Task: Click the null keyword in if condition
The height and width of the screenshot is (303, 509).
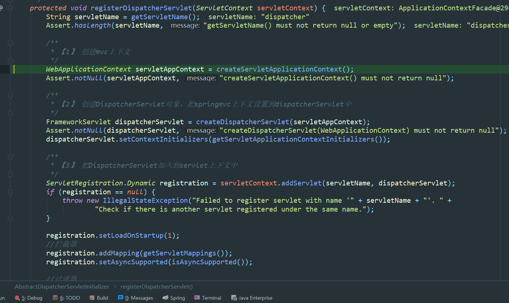Action: click(135, 192)
